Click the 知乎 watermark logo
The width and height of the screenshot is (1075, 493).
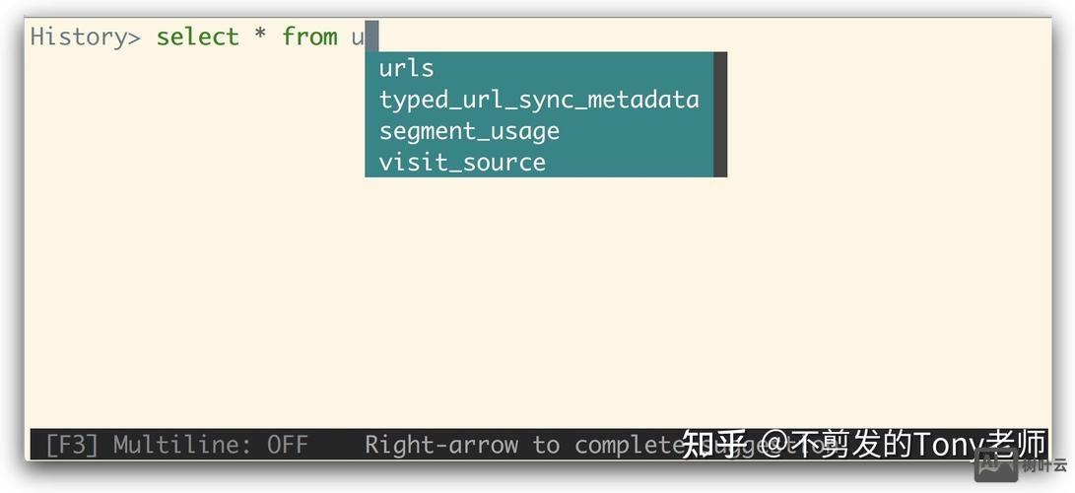pyautogui.click(x=712, y=444)
